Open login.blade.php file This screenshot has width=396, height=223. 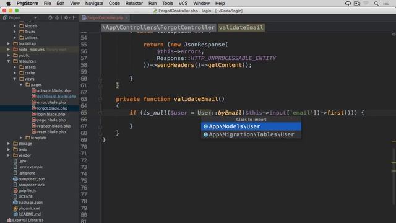(x=51, y=114)
